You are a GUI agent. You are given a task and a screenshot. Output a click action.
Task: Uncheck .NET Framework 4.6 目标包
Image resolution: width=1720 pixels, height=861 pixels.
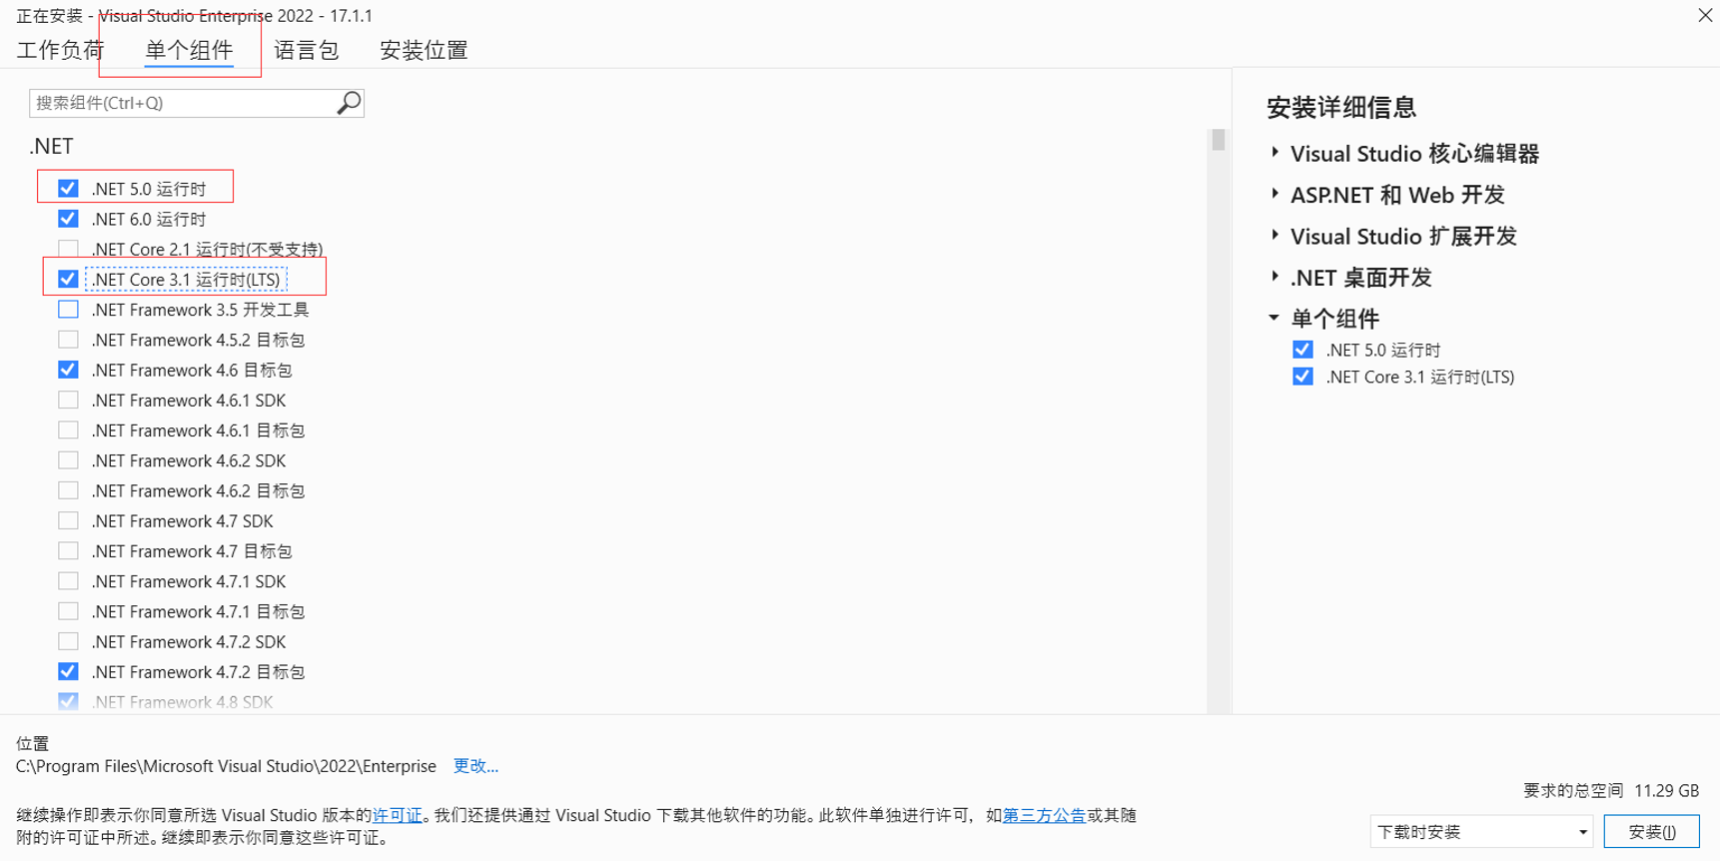coord(68,370)
